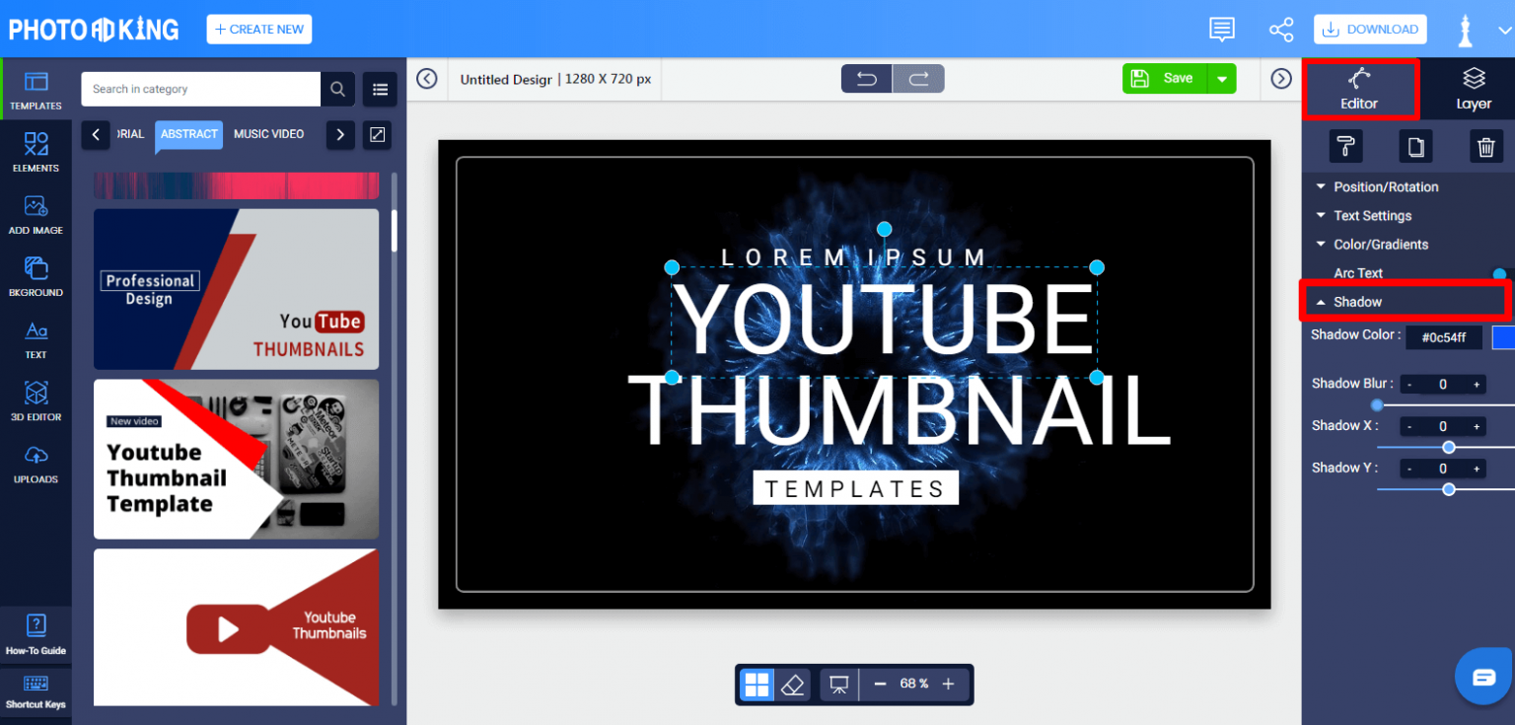The width and height of the screenshot is (1515, 725).
Task: Copy the element with the duplicate pages icon
Action: coord(1416,146)
